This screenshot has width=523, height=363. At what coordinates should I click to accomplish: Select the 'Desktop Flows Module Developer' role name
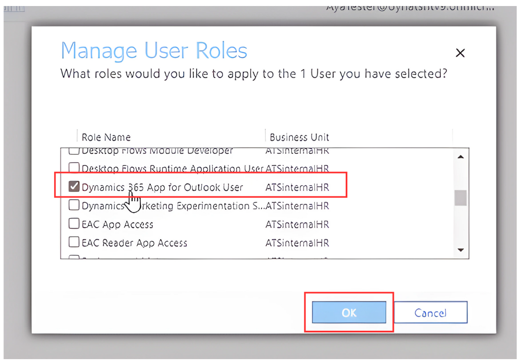point(157,151)
